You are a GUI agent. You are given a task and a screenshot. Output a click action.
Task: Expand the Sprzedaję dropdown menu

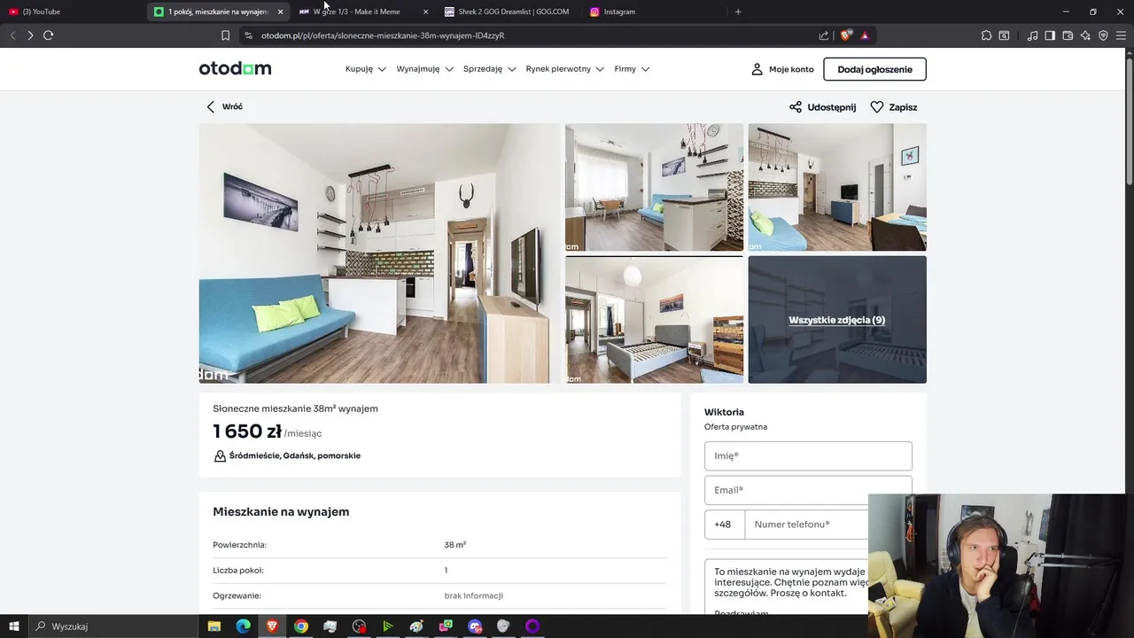pyautogui.click(x=490, y=69)
